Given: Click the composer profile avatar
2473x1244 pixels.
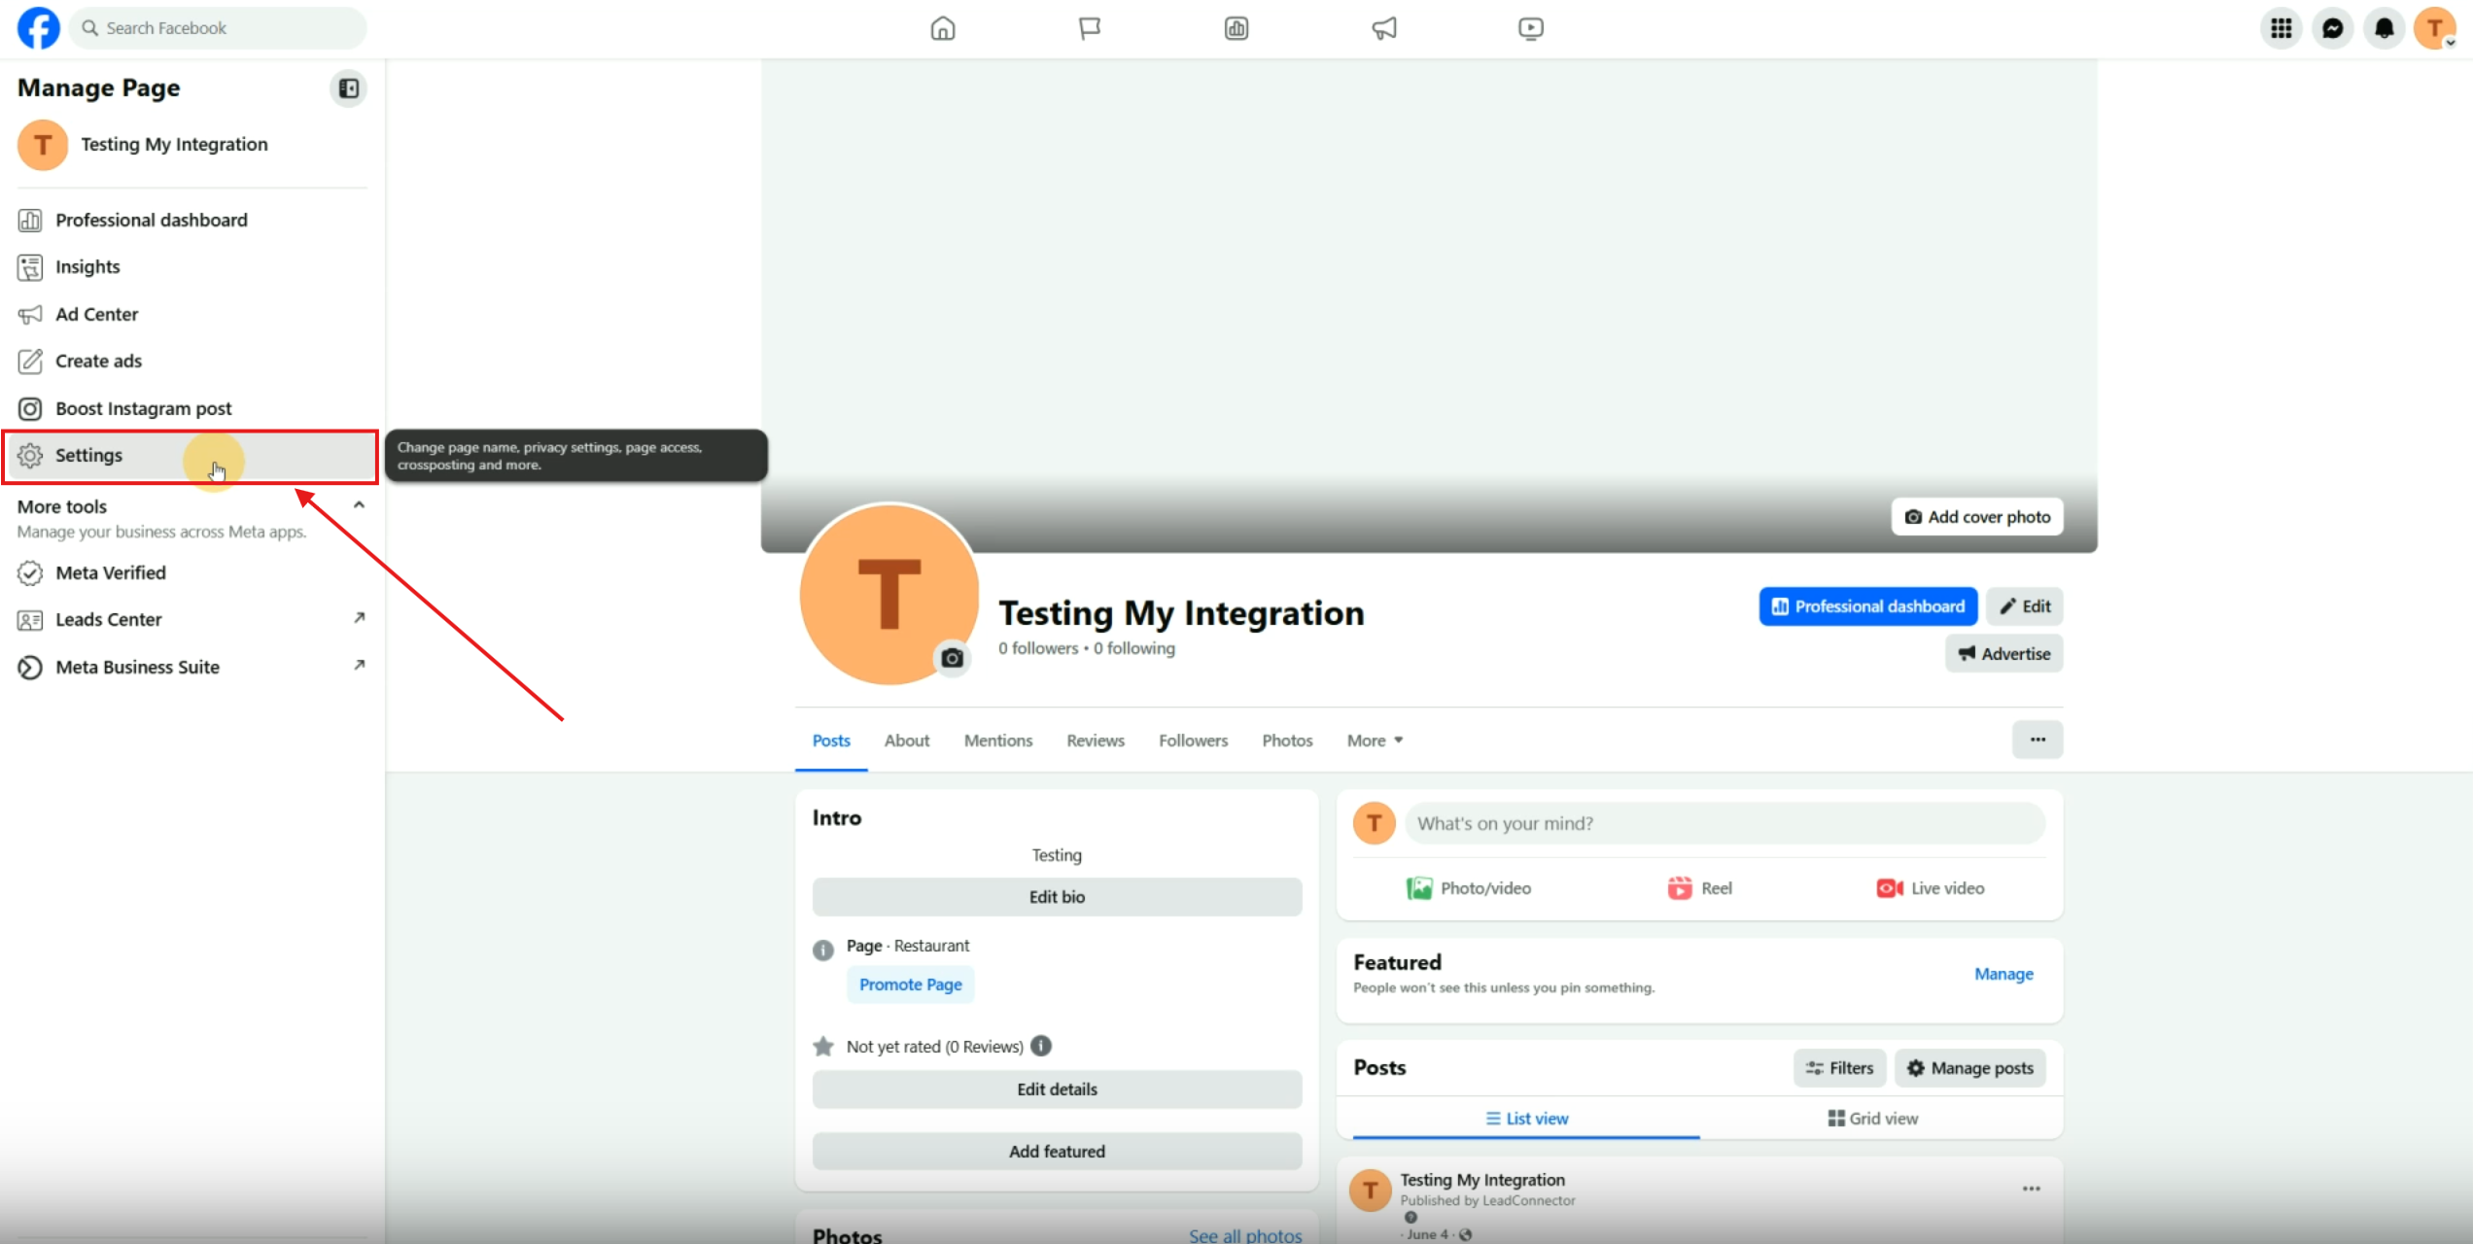Looking at the screenshot, I should click(x=1375, y=824).
